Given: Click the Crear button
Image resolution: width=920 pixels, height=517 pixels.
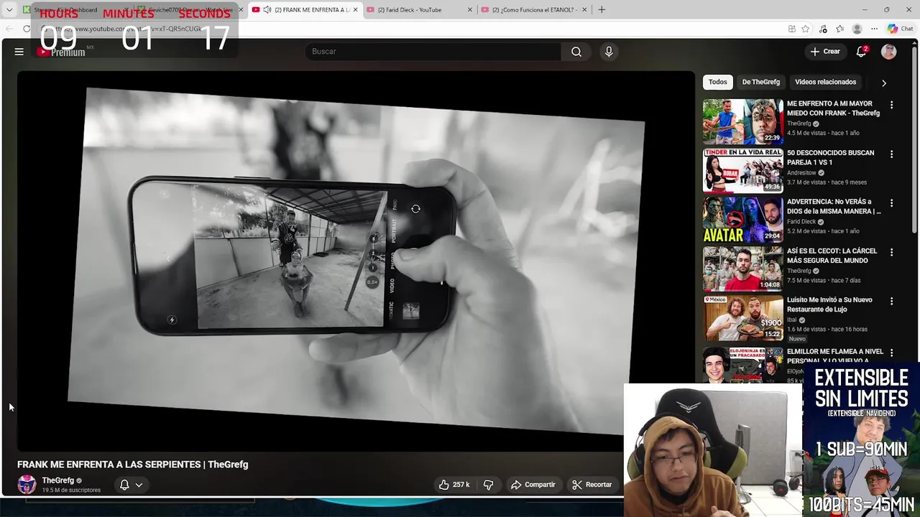Looking at the screenshot, I should [825, 52].
